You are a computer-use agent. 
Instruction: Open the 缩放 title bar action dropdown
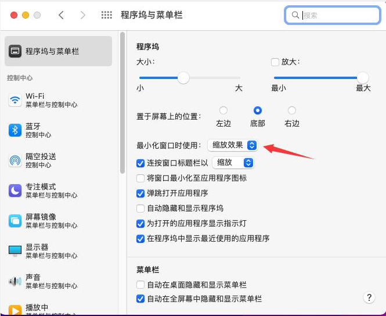(x=233, y=163)
